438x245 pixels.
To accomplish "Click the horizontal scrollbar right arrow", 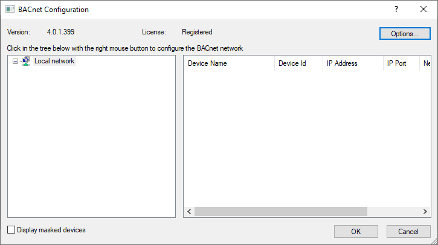I will coord(427,211).
